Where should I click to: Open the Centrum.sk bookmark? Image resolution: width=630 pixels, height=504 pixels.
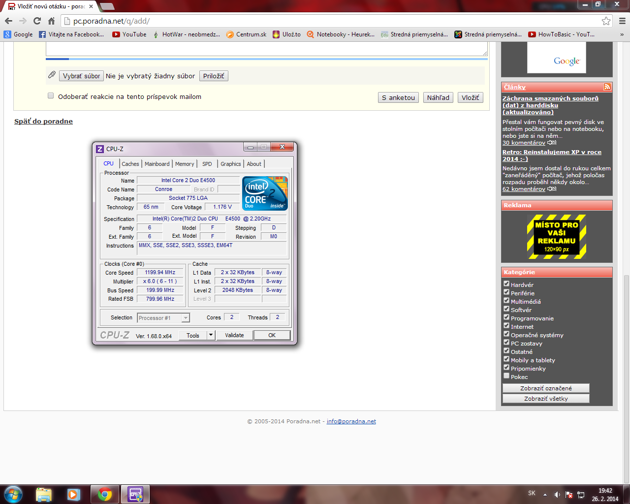pos(246,34)
